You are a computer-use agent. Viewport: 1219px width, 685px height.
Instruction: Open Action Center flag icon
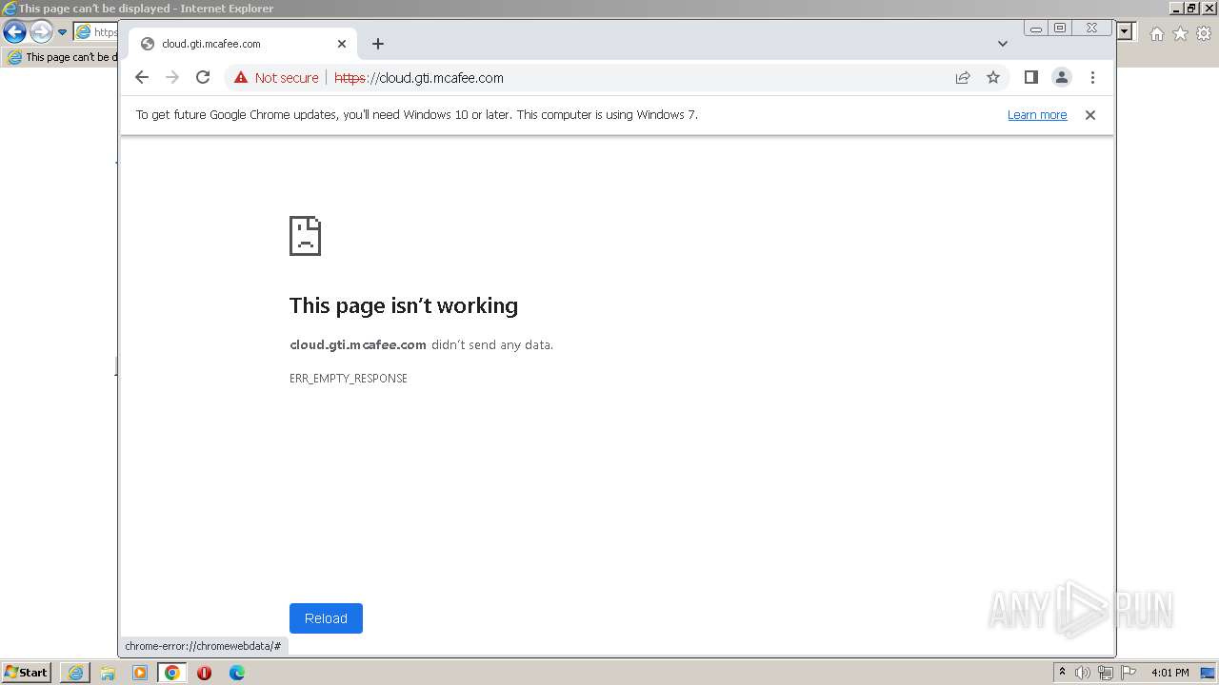1129,673
